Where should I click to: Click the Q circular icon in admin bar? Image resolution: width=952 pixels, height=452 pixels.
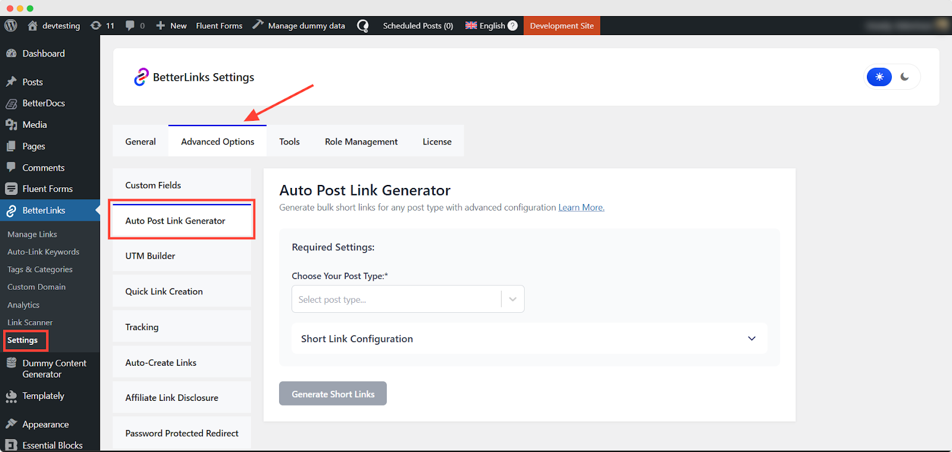pos(363,26)
